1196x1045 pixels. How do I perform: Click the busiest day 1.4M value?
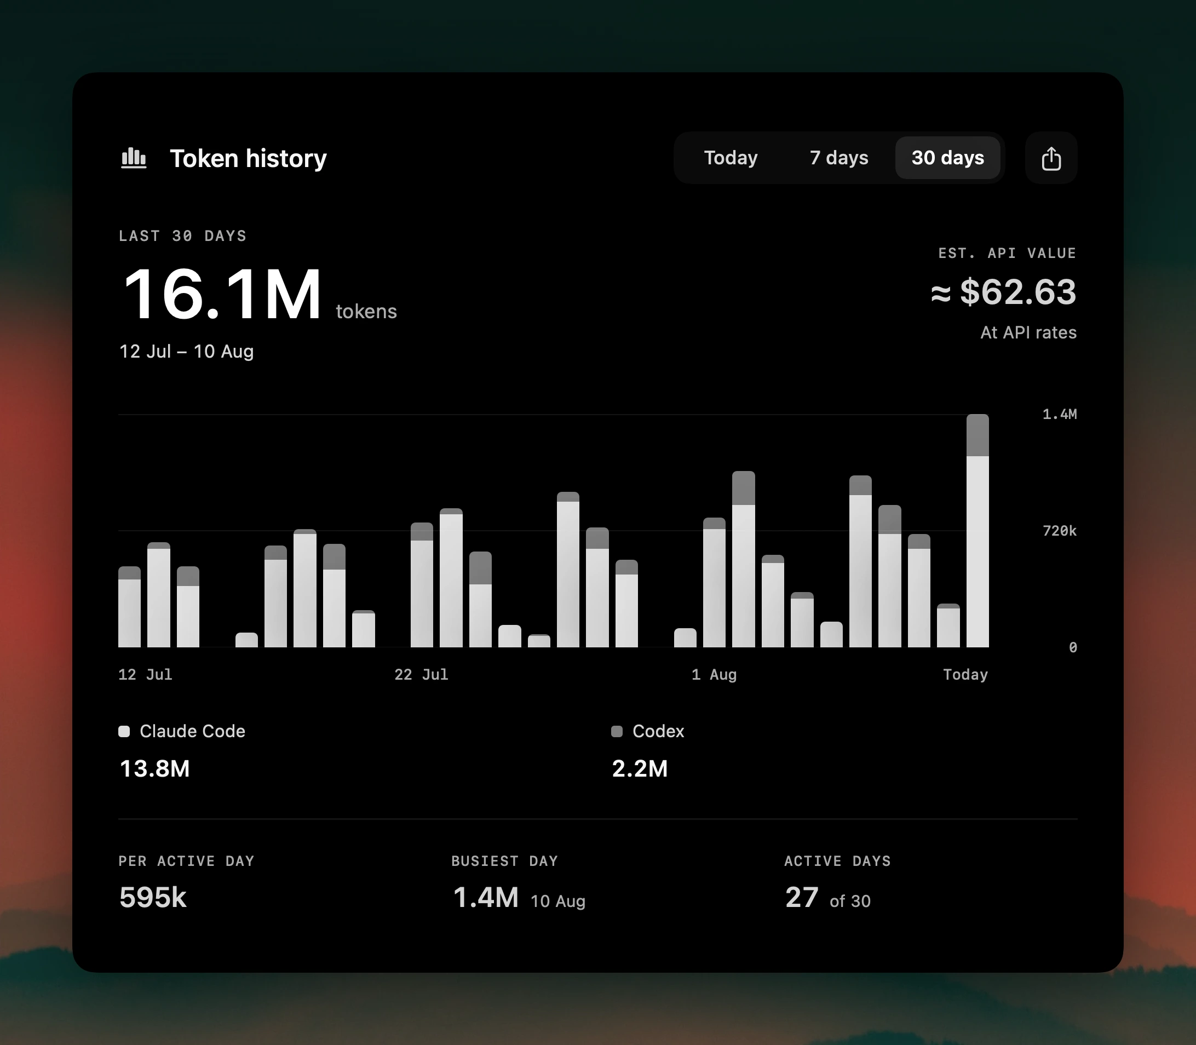486,897
